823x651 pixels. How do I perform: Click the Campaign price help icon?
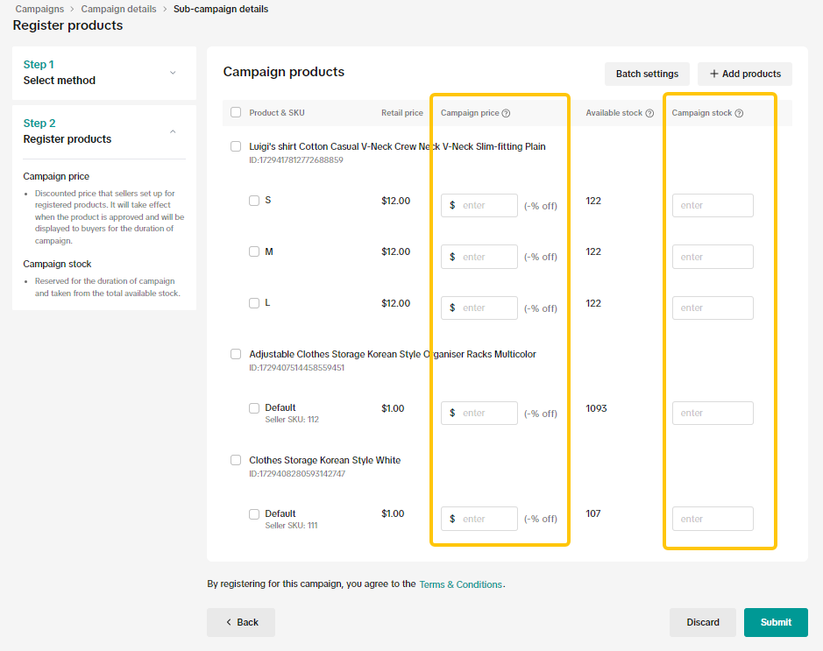click(506, 113)
